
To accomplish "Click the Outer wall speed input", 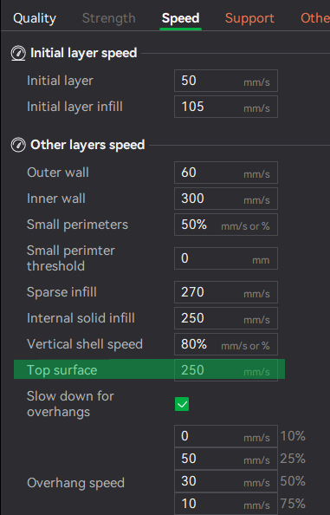I will coord(226,173).
